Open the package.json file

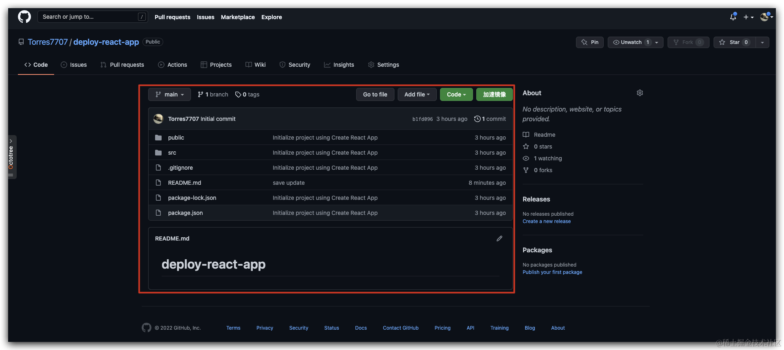[185, 213]
